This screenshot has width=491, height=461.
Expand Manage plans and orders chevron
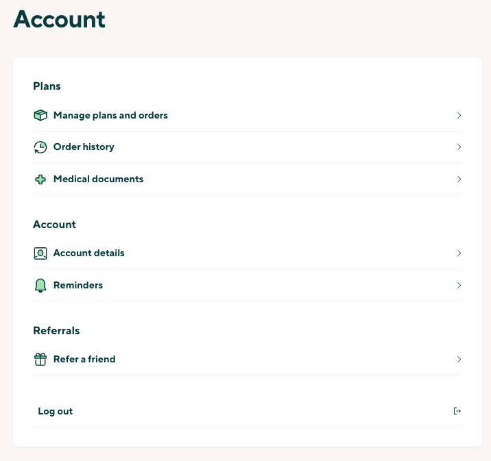(459, 115)
